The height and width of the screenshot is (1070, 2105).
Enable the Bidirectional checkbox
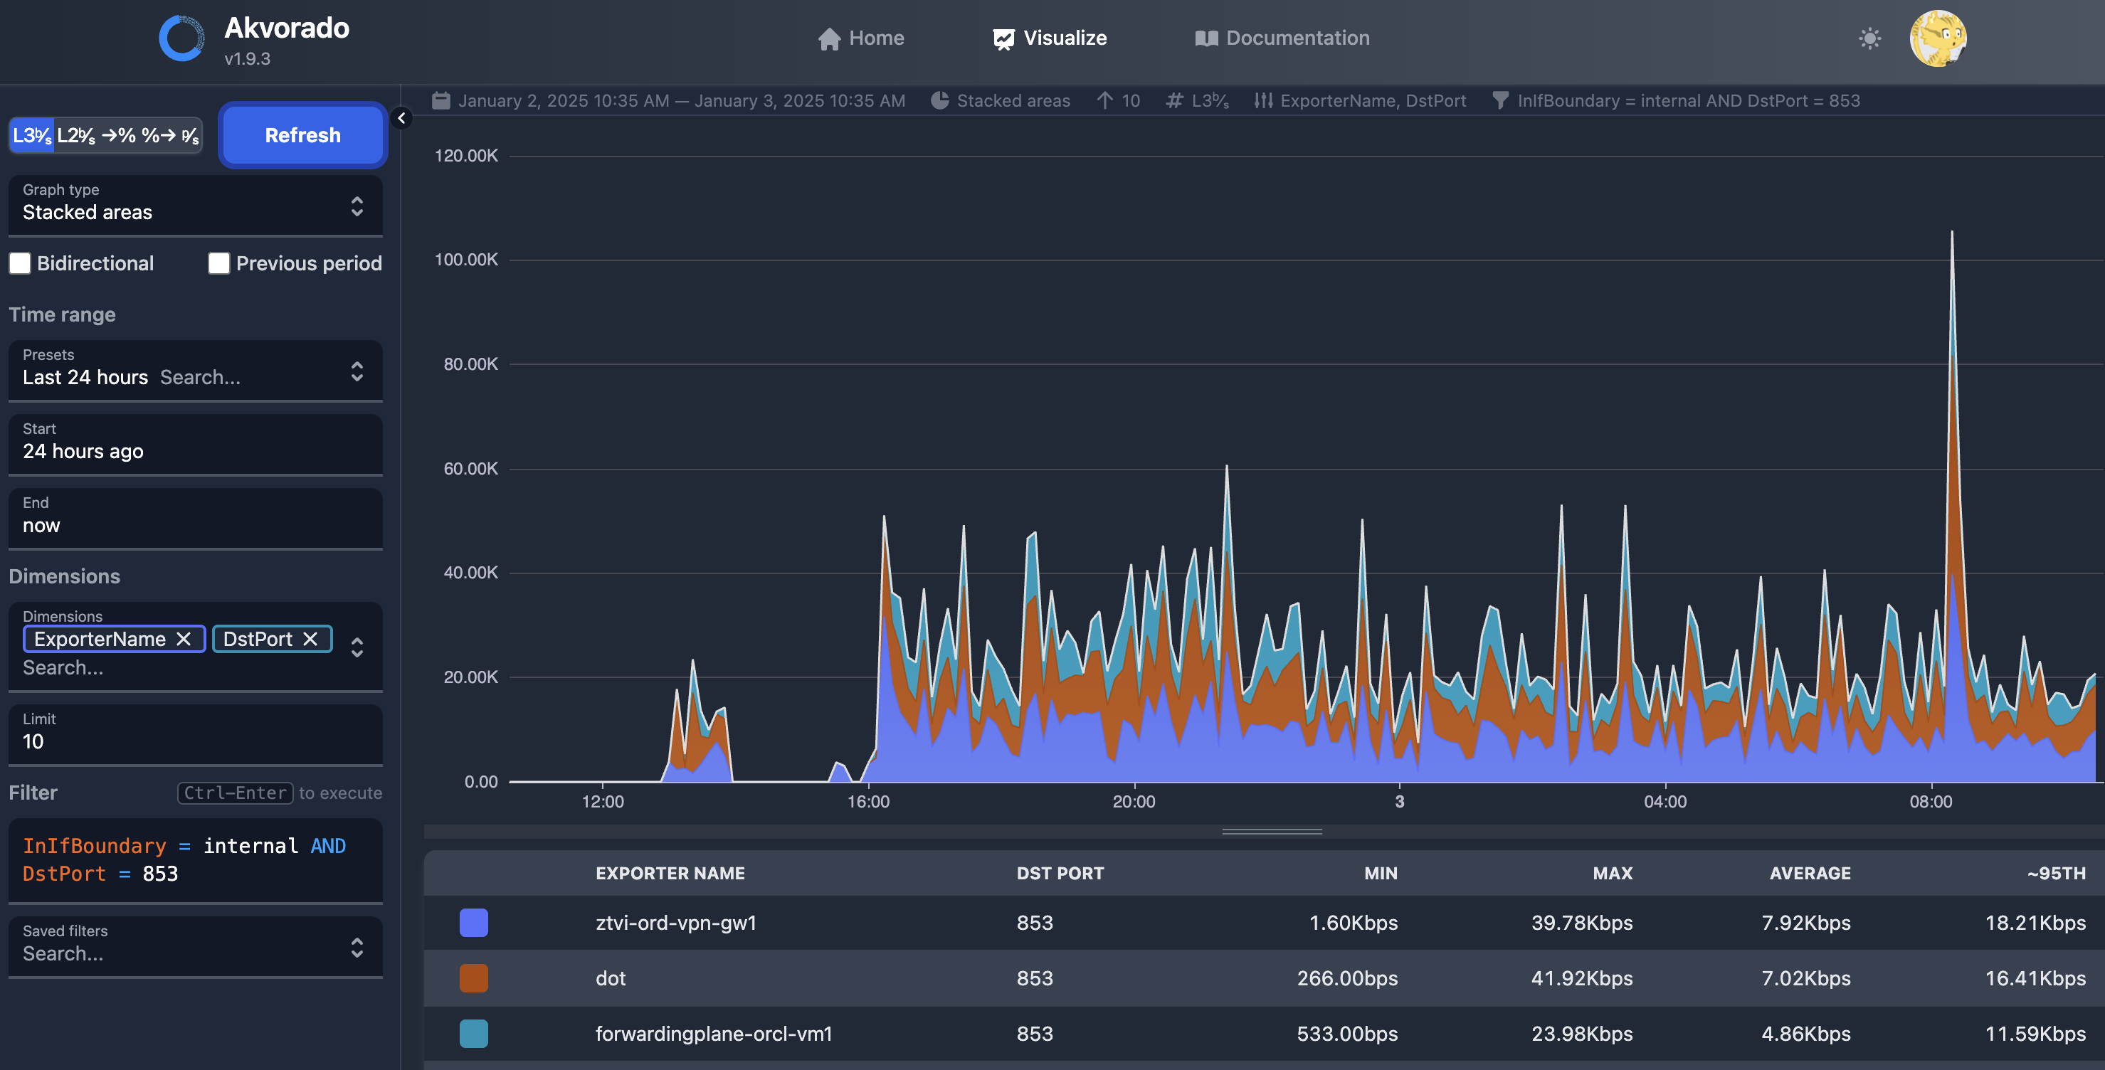20,263
